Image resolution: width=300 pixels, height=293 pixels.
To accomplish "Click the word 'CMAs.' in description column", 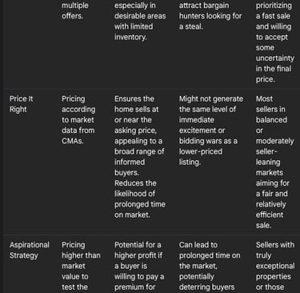I will (73, 141).
